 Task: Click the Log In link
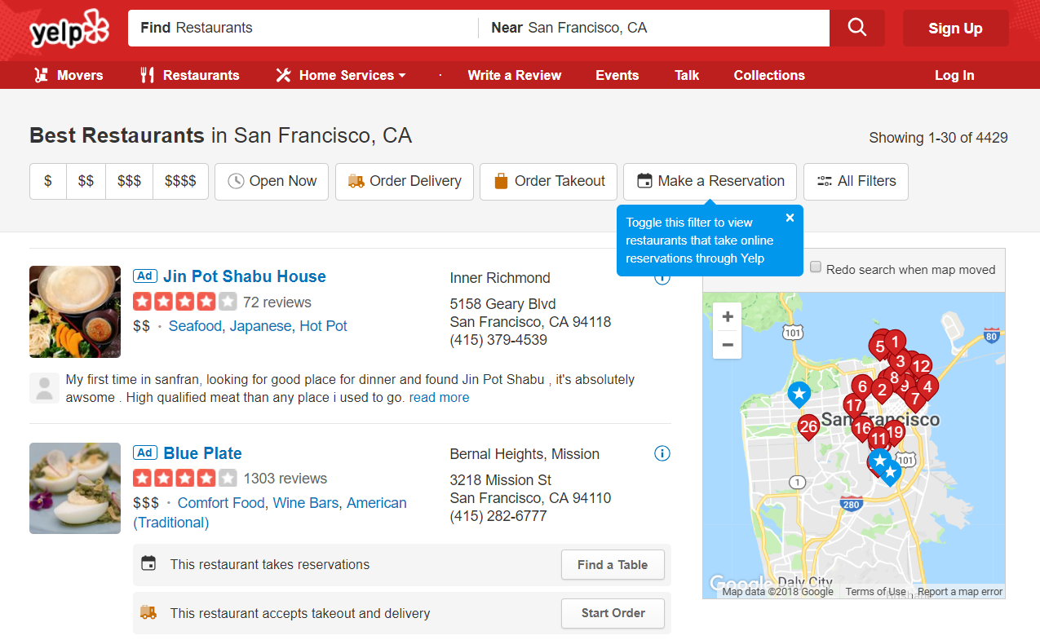(954, 75)
